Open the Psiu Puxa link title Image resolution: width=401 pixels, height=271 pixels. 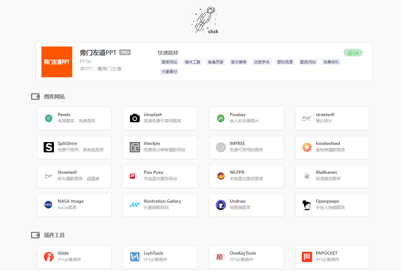click(x=153, y=172)
